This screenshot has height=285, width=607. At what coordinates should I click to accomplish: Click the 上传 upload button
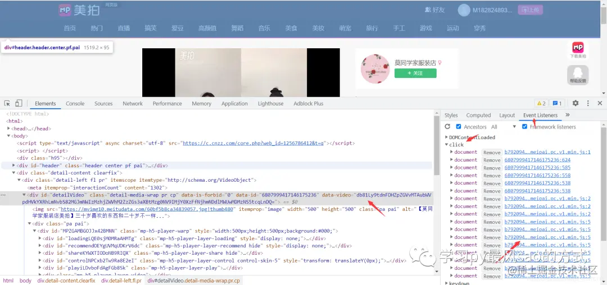point(531,10)
